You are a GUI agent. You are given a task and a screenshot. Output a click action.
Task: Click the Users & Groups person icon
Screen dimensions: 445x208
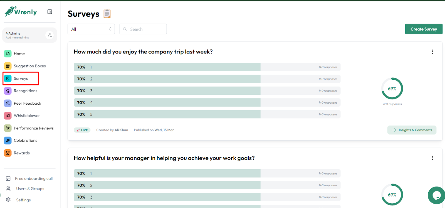[x=8, y=189]
